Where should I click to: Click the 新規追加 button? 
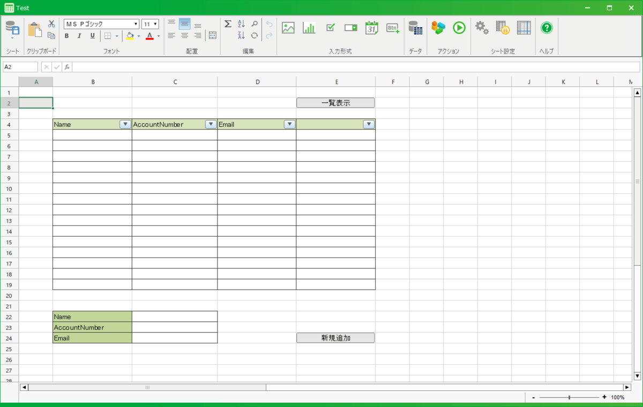point(336,338)
